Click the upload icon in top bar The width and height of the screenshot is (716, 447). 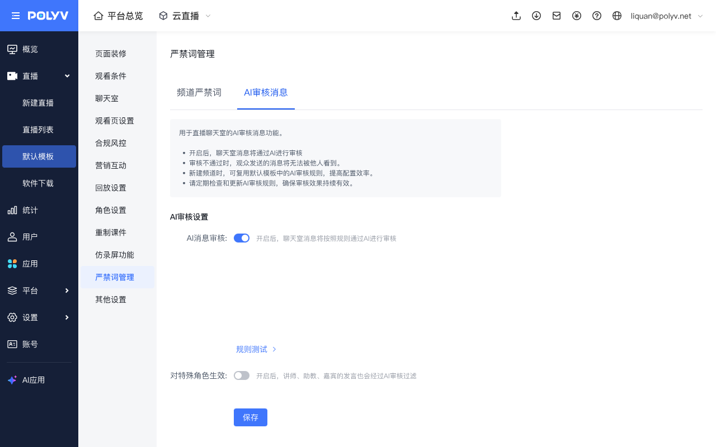pyautogui.click(x=516, y=16)
